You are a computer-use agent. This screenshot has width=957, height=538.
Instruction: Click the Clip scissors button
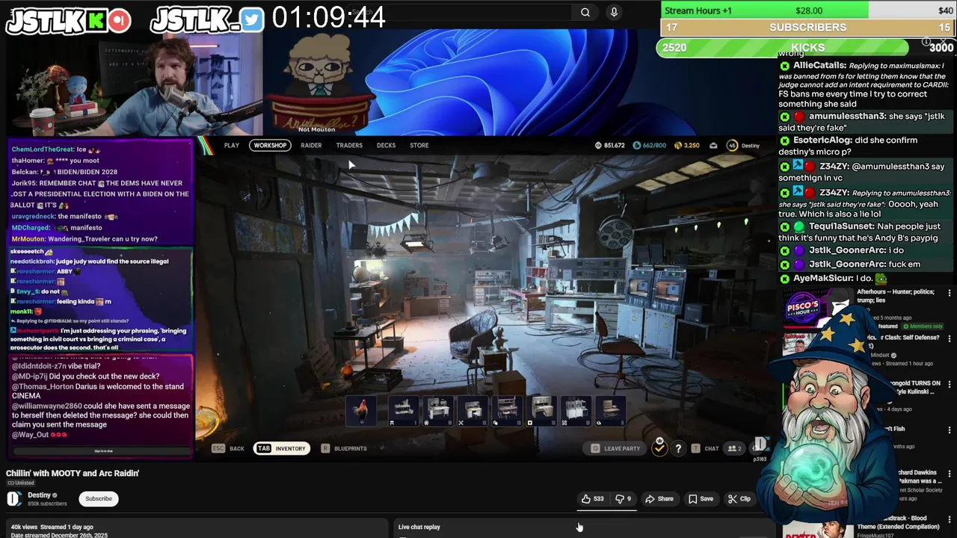pyautogui.click(x=739, y=498)
